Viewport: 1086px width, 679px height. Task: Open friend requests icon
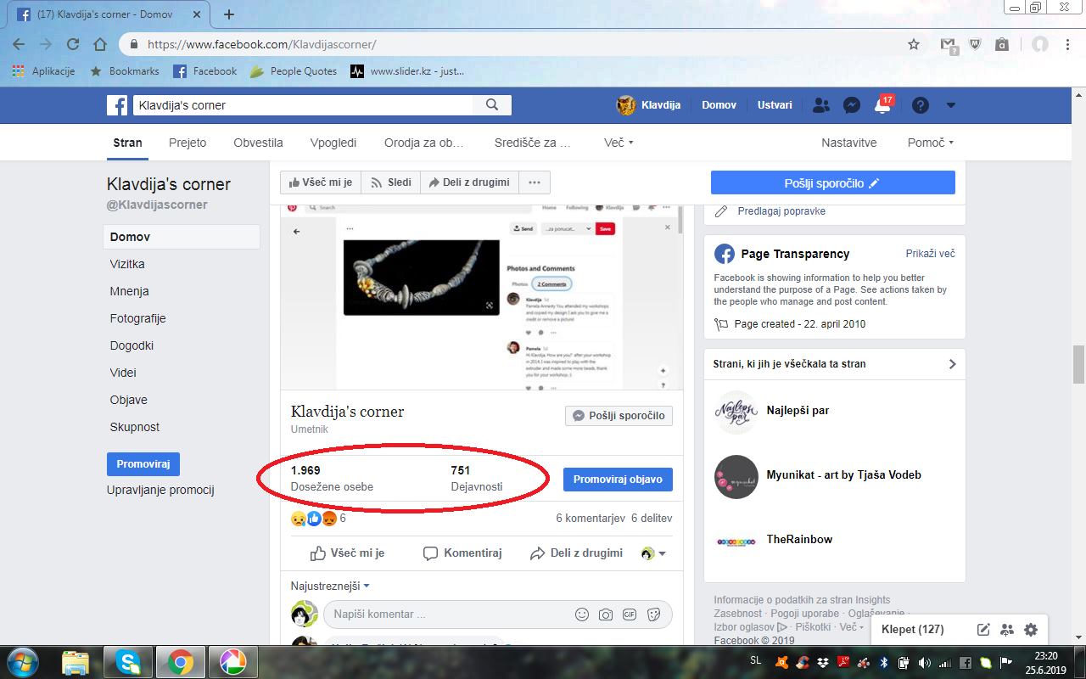coord(820,105)
